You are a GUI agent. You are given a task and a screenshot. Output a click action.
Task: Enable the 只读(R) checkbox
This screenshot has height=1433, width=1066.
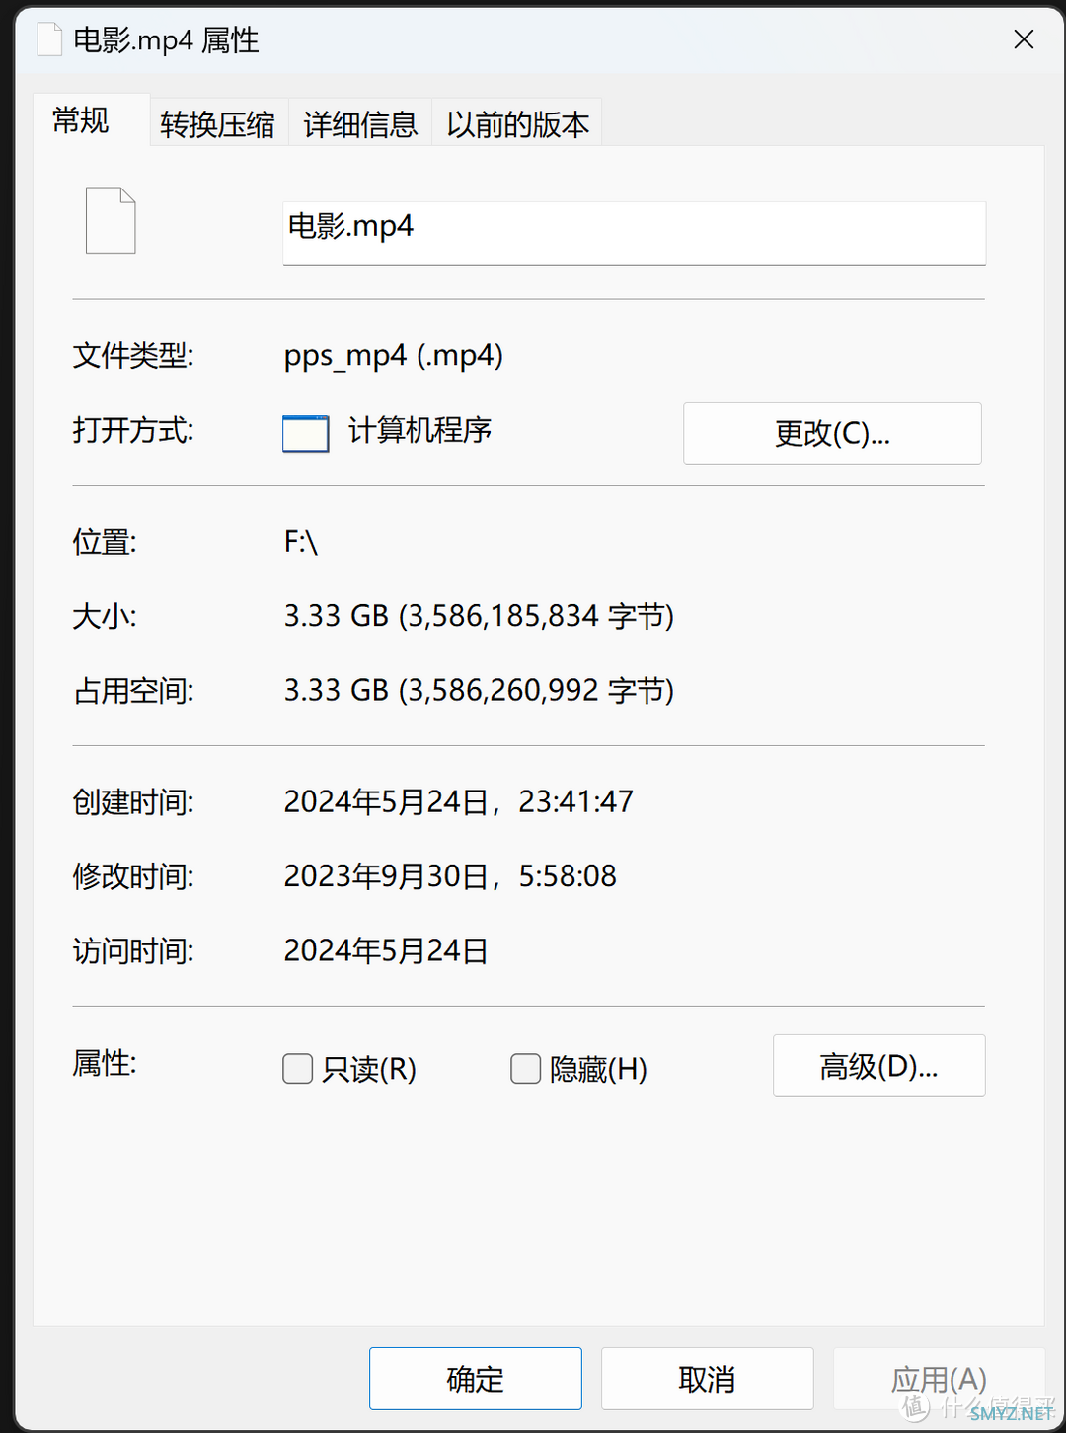[x=298, y=1068]
